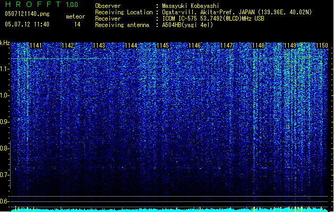Viewport: 334px width, 212px height.
Task: Click the 1146 time marker
Action: (195, 46)
